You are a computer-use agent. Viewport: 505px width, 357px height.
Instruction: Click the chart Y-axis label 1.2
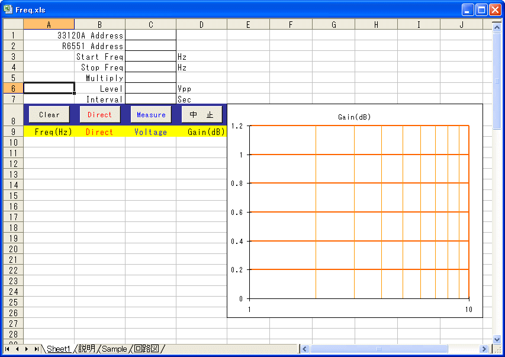pyautogui.click(x=237, y=126)
